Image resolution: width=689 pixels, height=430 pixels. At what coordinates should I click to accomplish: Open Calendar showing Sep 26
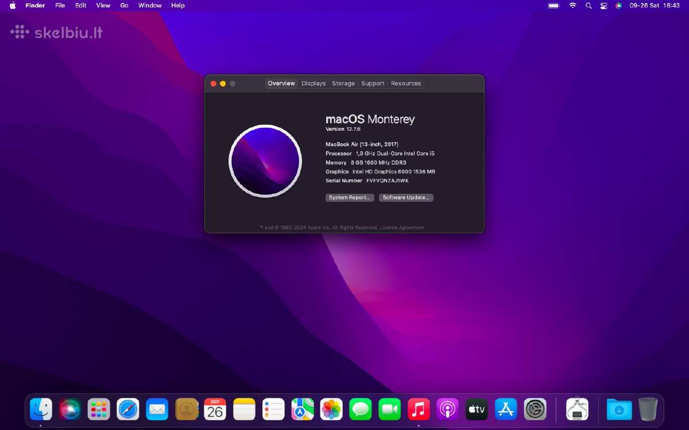click(x=215, y=409)
